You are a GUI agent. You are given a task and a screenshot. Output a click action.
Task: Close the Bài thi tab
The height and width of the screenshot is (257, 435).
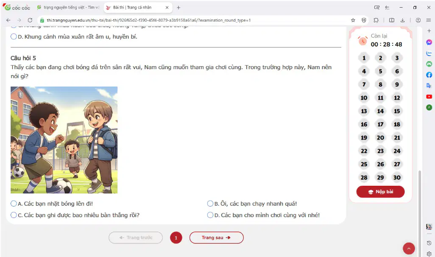coord(167,8)
